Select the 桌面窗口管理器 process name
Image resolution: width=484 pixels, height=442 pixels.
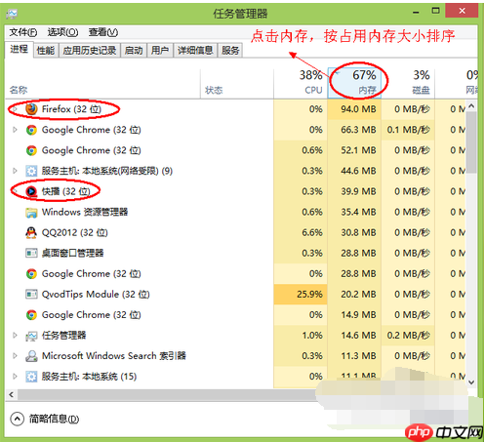[72, 253]
